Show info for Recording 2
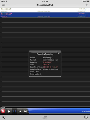This screenshot has height=120, width=90. point(87,15)
